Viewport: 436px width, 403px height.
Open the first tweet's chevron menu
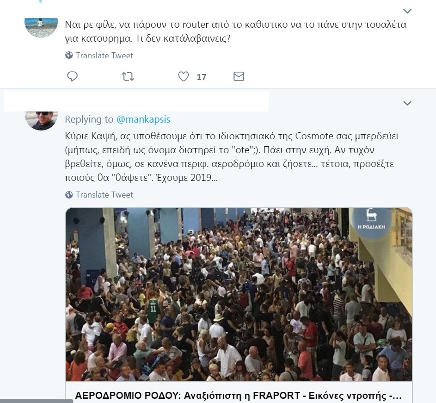click(407, 11)
